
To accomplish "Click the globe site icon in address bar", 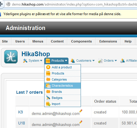I will (8, 4).
